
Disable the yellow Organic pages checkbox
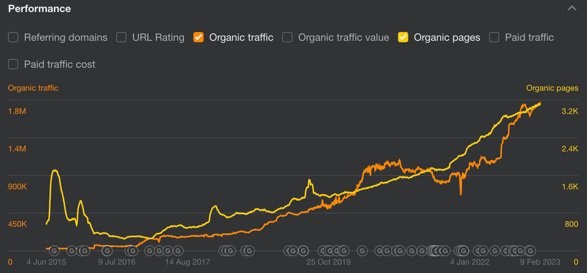(x=403, y=37)
